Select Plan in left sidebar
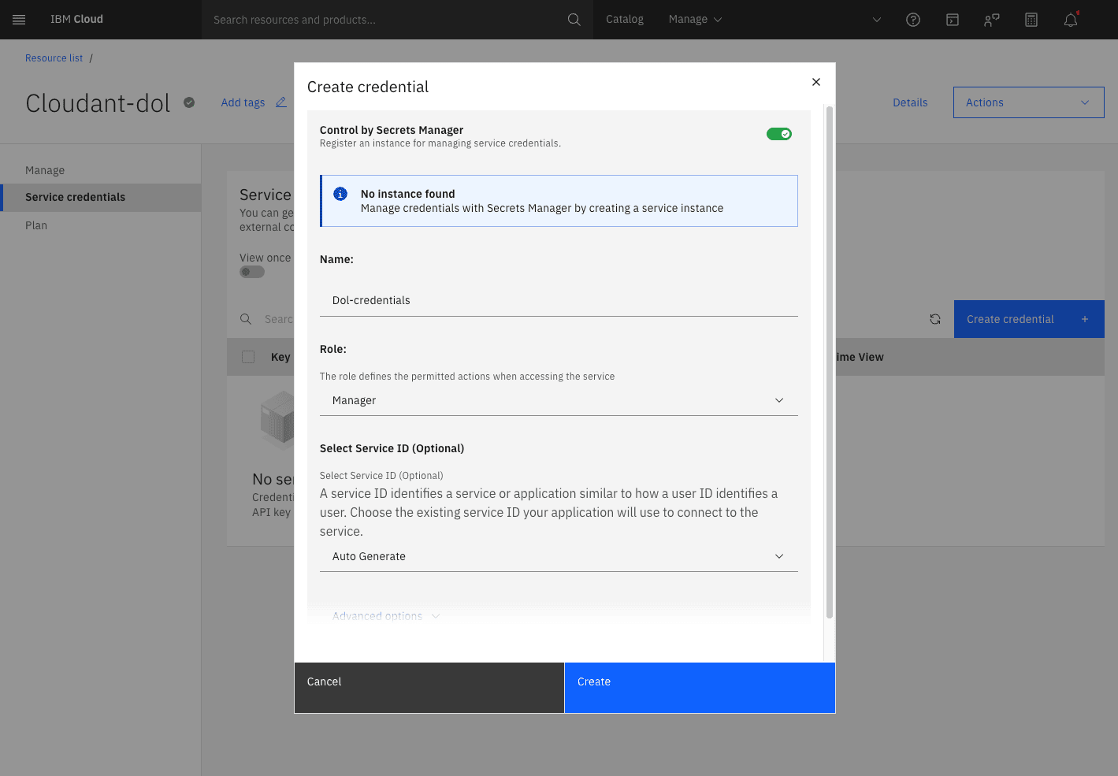Screen dimensions: 1118x776 (x=100, y=225)
